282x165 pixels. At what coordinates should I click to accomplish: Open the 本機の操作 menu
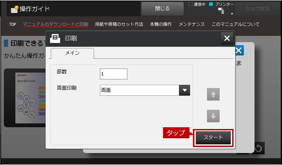pyautogui.click(x=161, y=25)
